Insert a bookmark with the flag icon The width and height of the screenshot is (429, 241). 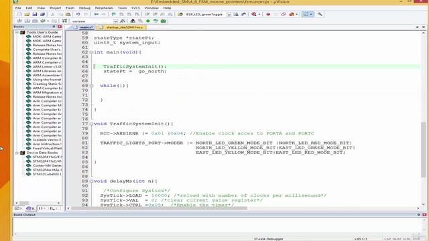coord(113,14)
